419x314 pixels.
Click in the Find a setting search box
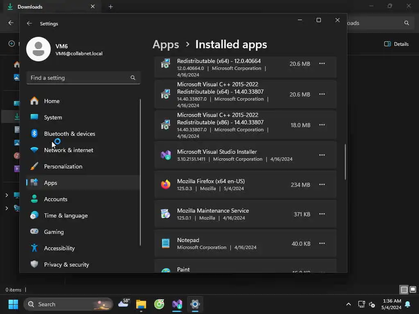83,78
